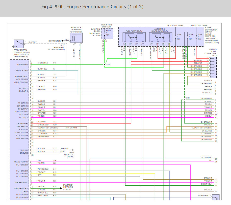231x205 pixels.
Task: Click the 'HOT IN RUN OR START' label
Action: point(106,26)
